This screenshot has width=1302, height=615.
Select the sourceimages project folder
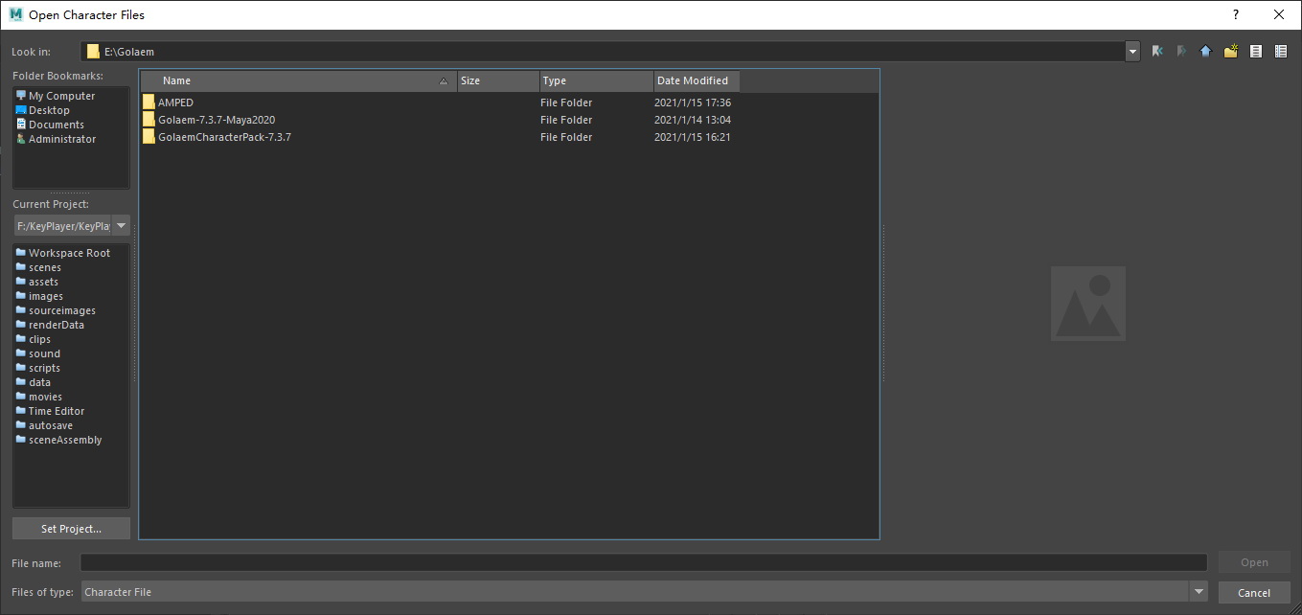(x=62, y=310)
